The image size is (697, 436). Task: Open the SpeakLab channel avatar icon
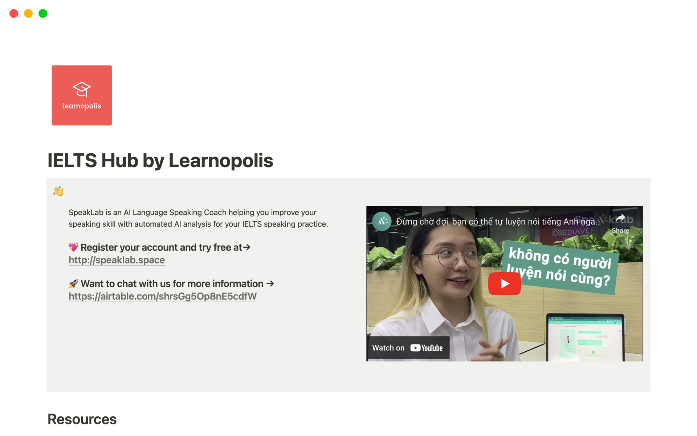[382, 221]
